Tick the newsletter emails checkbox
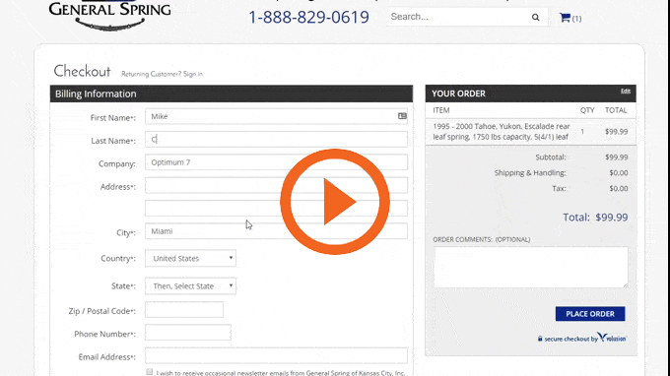Viewport: 670px width, 376px height. click(149, 372)
